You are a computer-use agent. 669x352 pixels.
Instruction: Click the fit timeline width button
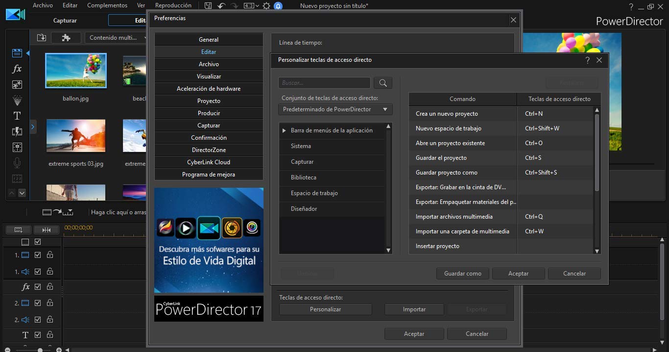[x=47, y=229]
